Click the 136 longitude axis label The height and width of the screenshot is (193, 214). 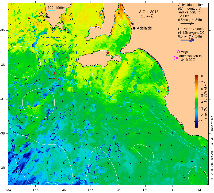(63, 190)
